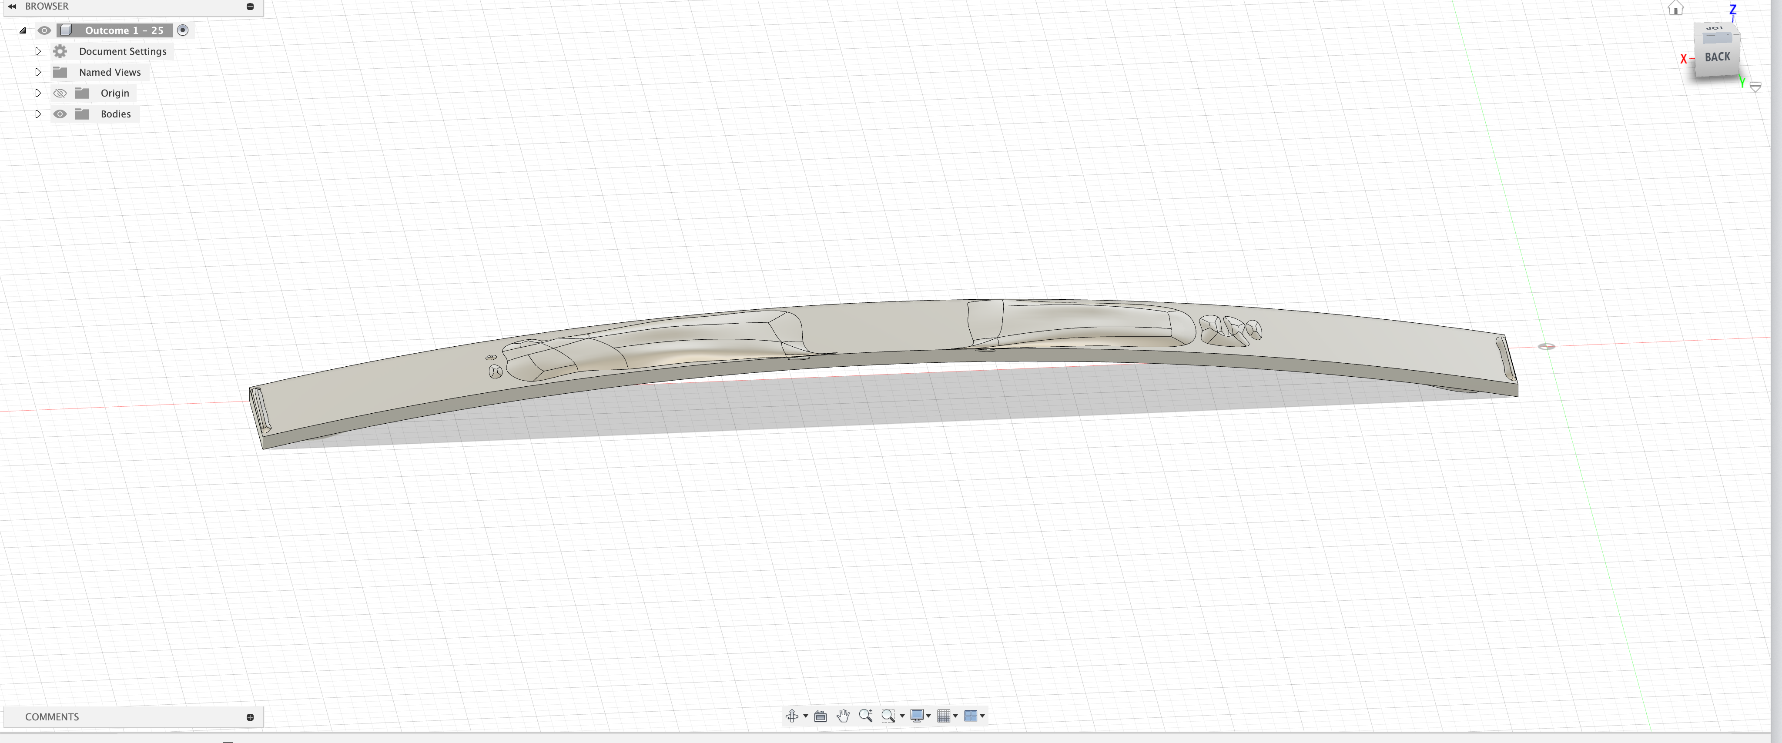
Task: Open the Display Settings dropdown arrow
Action: 928,716
